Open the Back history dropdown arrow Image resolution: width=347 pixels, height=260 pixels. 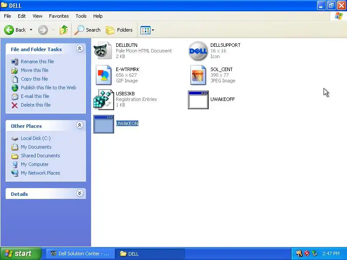[x=31, y=30]
